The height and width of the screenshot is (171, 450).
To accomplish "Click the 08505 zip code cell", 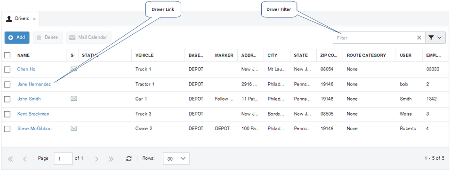I will click(327, 114).
